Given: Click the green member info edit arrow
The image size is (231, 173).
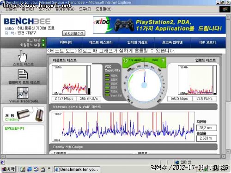Looking at the screenshot, I should [43, 45].
